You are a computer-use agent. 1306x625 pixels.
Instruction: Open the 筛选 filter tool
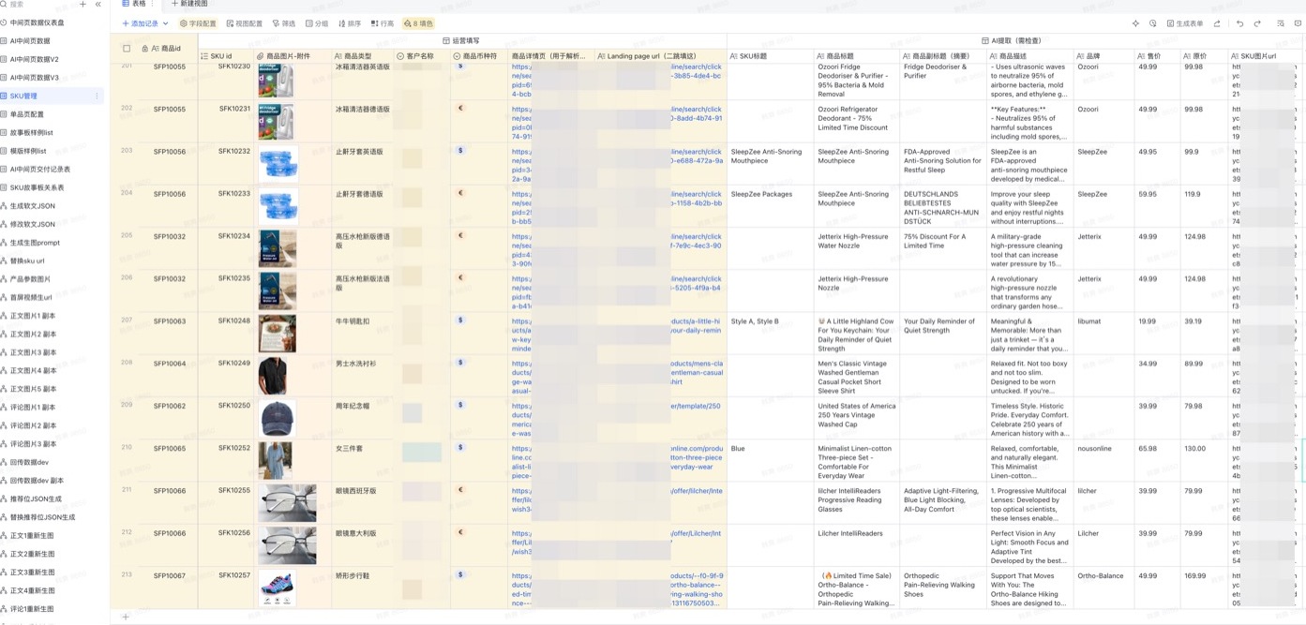(284, 23)
